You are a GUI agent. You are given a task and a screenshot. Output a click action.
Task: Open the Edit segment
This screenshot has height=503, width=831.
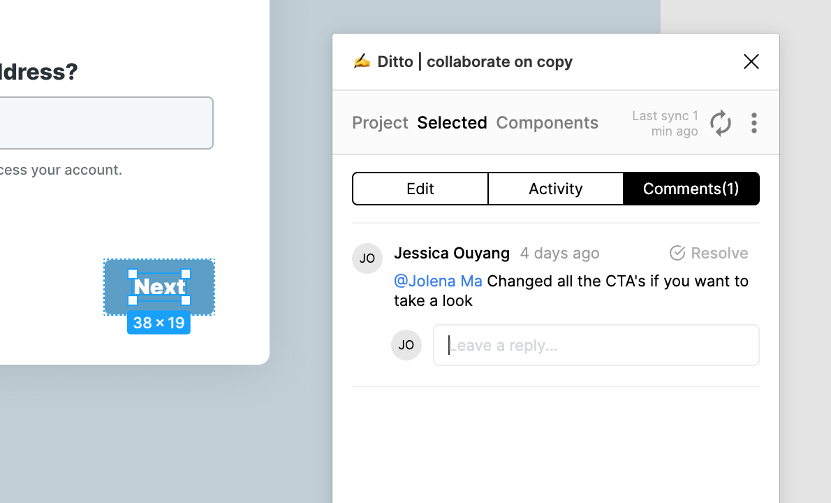pos(420,189)
